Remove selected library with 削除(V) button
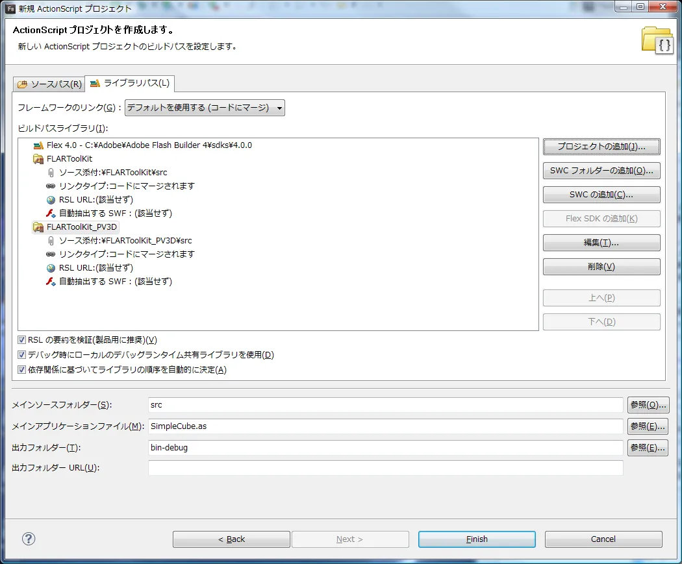This screenshot has width=682, height=564. (x=601, y=267)
